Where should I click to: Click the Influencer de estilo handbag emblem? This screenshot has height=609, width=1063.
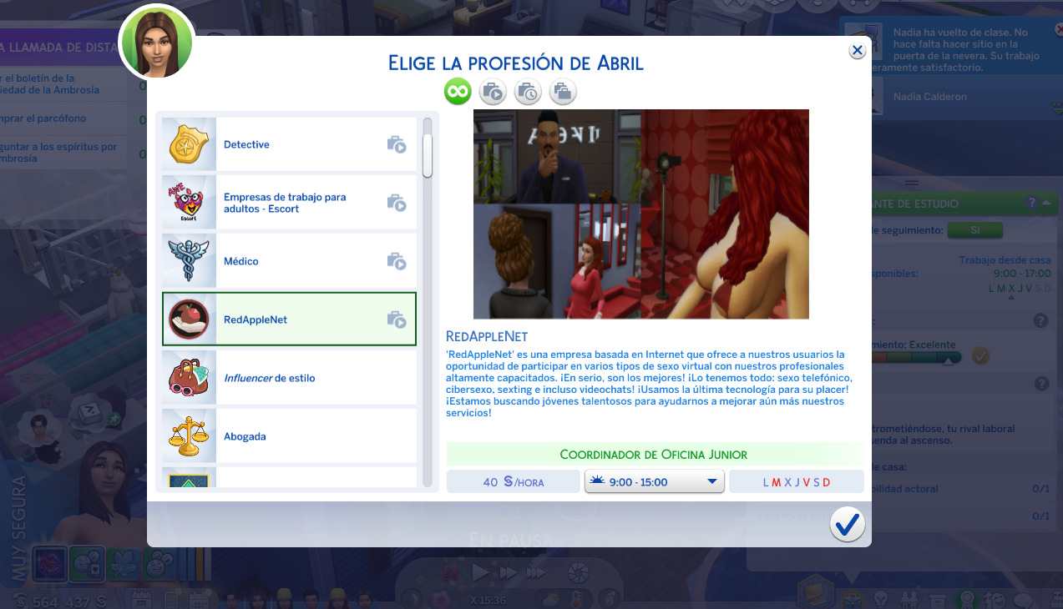coord(189,378)
